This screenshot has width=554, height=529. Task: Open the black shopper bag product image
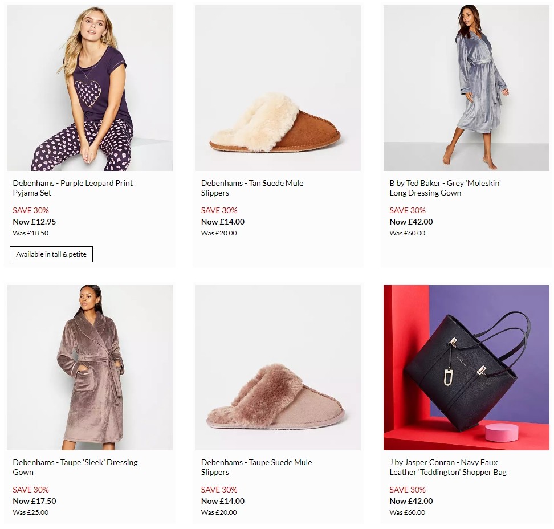tap(466, 367)
